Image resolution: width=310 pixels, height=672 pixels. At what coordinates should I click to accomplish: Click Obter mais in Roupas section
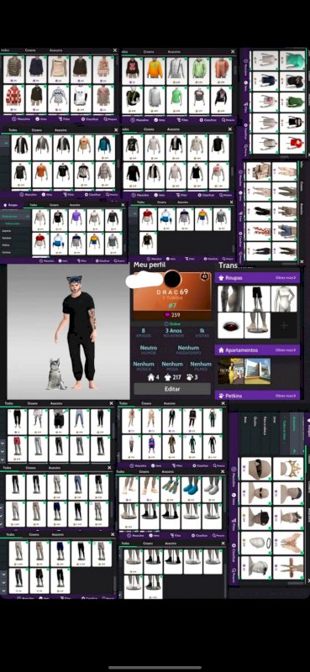click(286, 278)
